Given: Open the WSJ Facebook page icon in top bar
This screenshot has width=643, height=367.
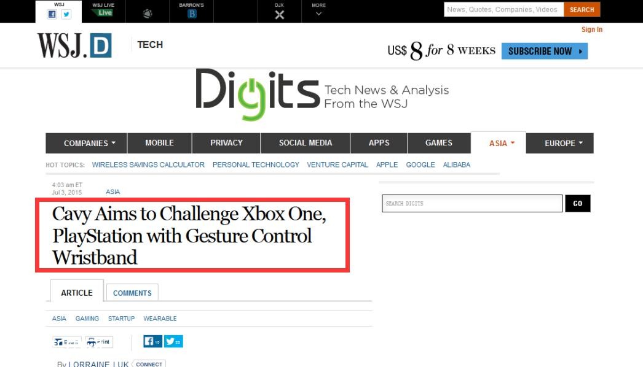Looking at the screenshot, I should click(x=52, y=14).
